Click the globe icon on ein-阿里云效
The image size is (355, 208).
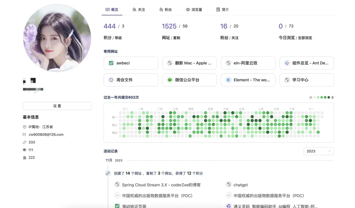[x=228, y=63]
